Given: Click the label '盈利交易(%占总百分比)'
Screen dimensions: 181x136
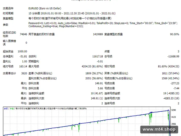Looking at the screenshot, I should 42,78.
